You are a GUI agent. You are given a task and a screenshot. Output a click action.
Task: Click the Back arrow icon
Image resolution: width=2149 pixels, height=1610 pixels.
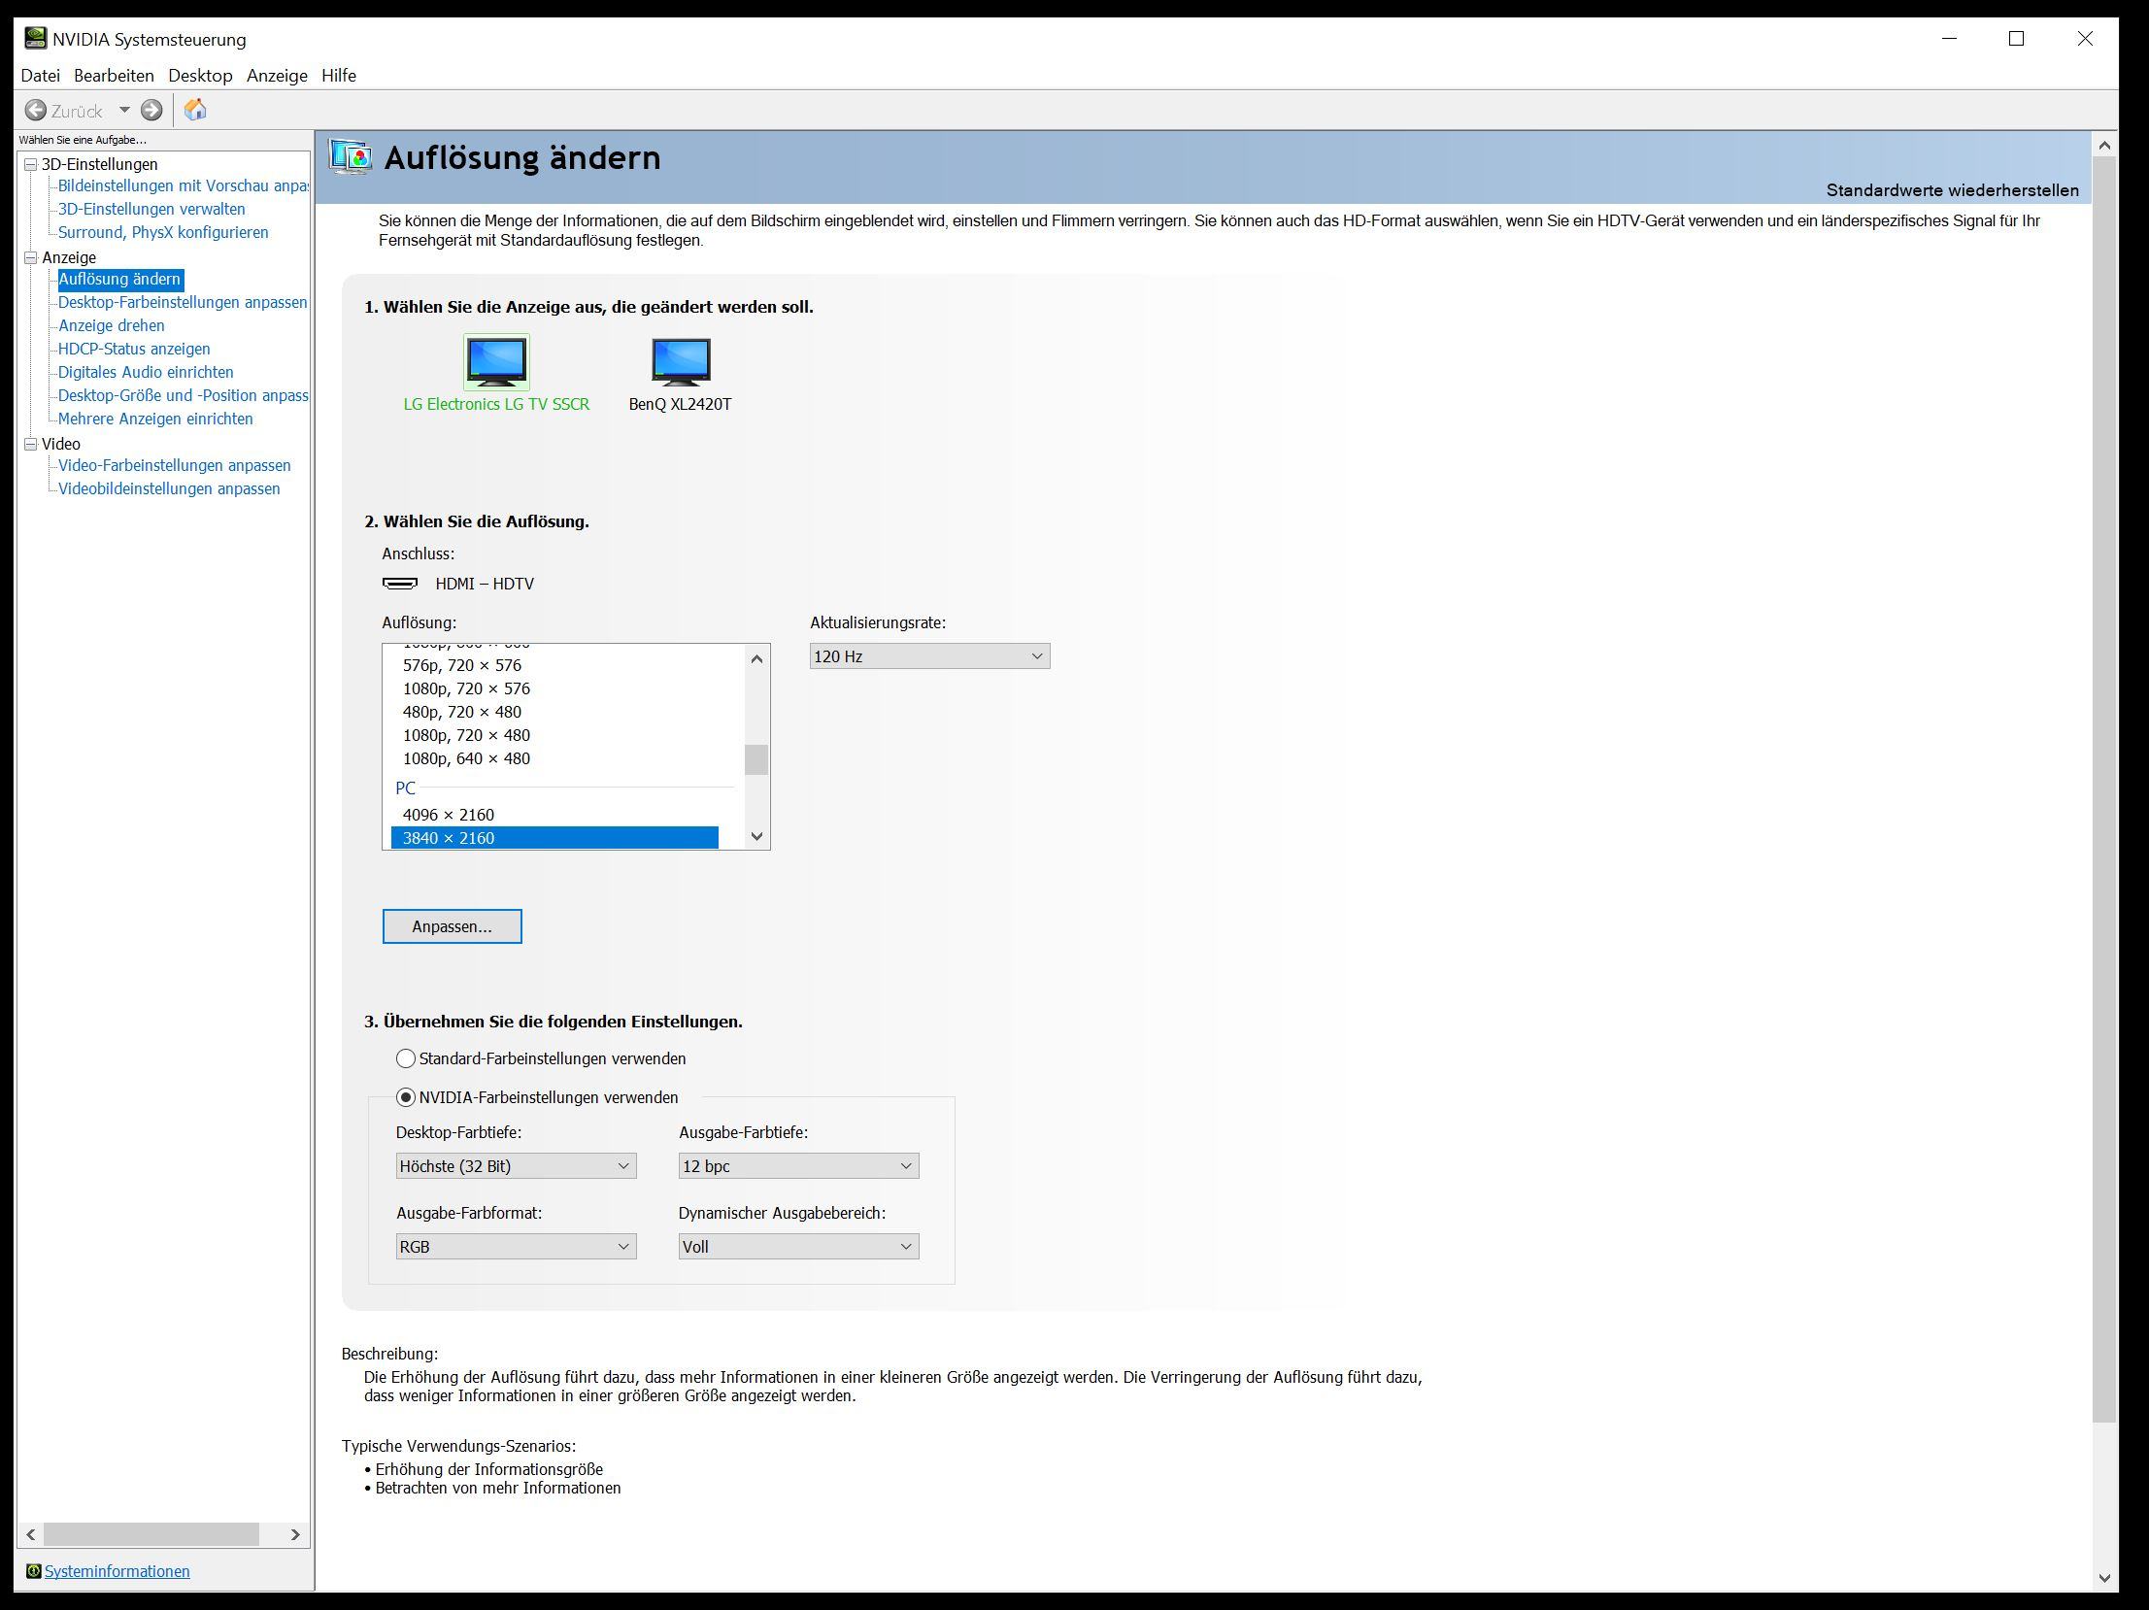coord(36,111)
